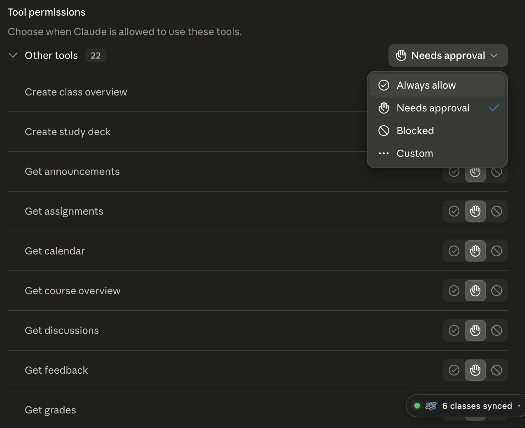Block the Get assignments tool
Image resolution: width=525 pixels, height=428 pixels.
[x=497, y=211]
